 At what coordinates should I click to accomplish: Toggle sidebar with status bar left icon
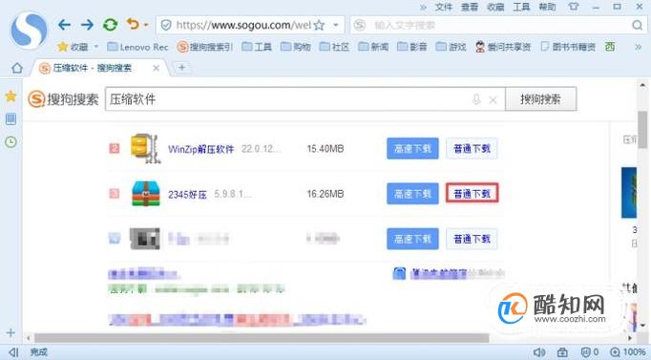(x=13, y=352)
